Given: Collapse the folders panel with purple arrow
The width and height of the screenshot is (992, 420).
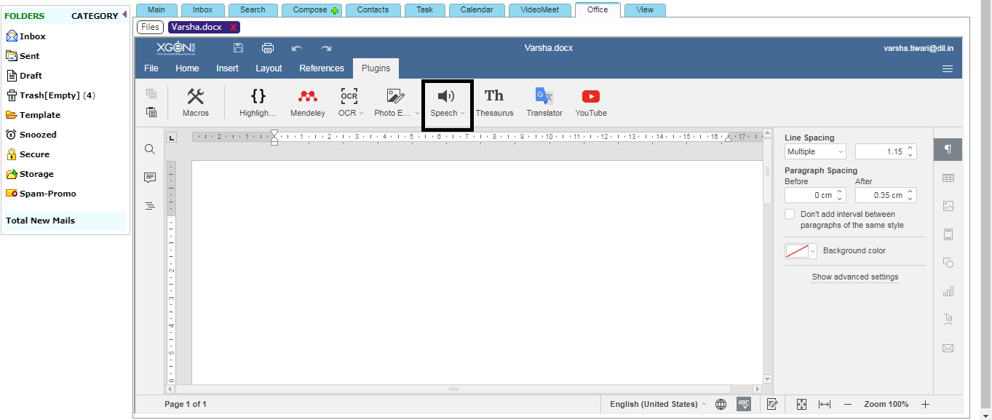Looking at the screenshot, I should (124, 15).
